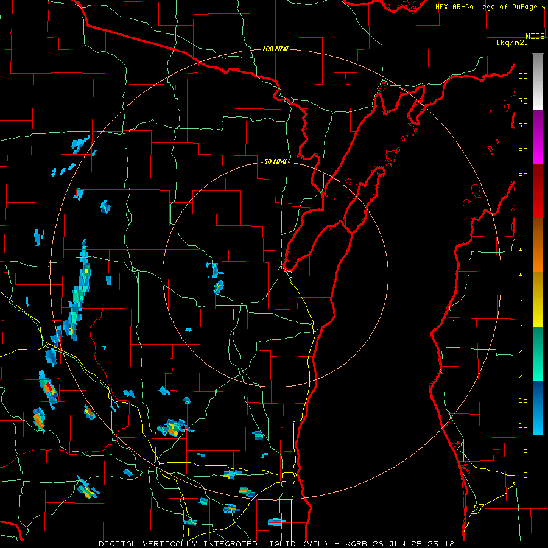
Task: Select the "55" value on the color scale
Action: (523, 200)
